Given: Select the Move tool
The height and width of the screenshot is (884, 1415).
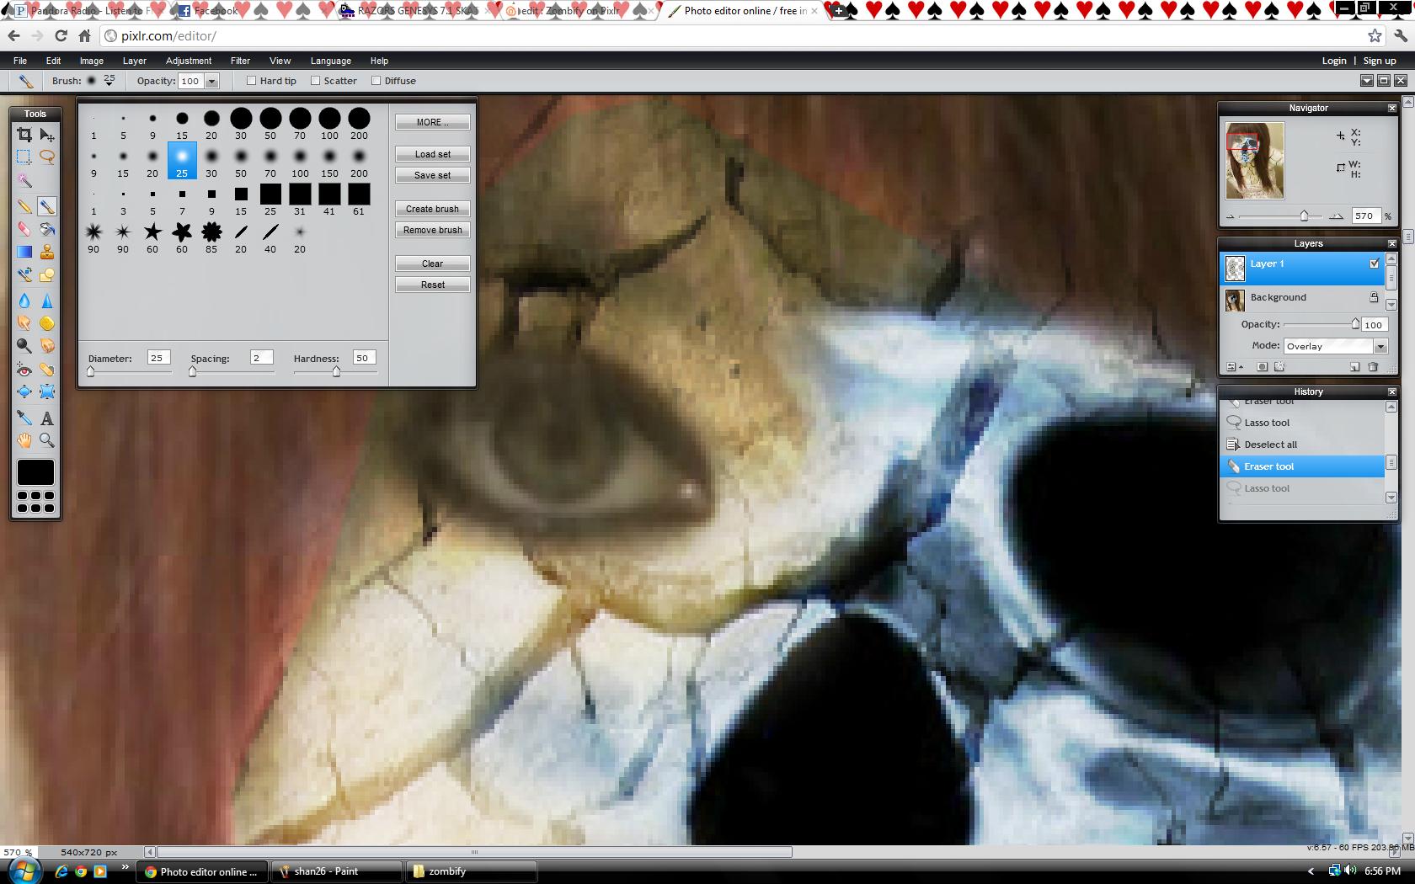Looking at the screenshot, I should pyautogui.click(x=47, y=135).
